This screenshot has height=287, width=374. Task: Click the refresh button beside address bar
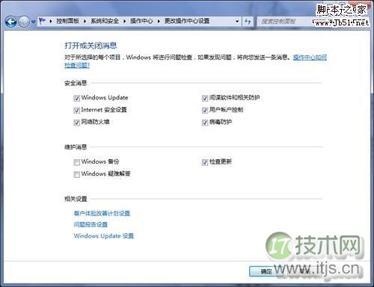pos(248,22)
